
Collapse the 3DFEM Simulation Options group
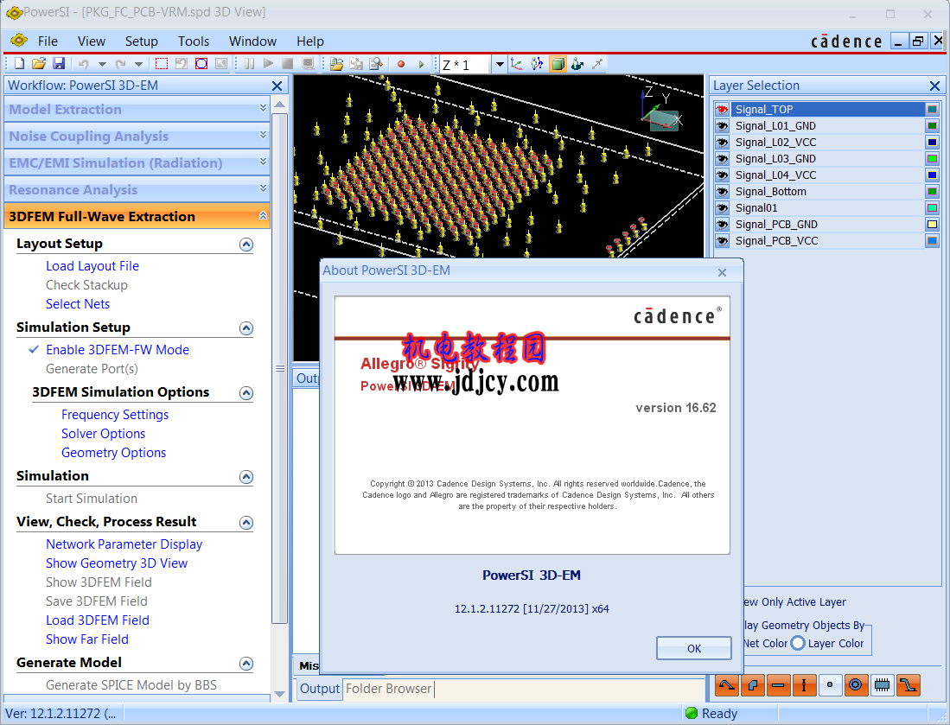246,393
